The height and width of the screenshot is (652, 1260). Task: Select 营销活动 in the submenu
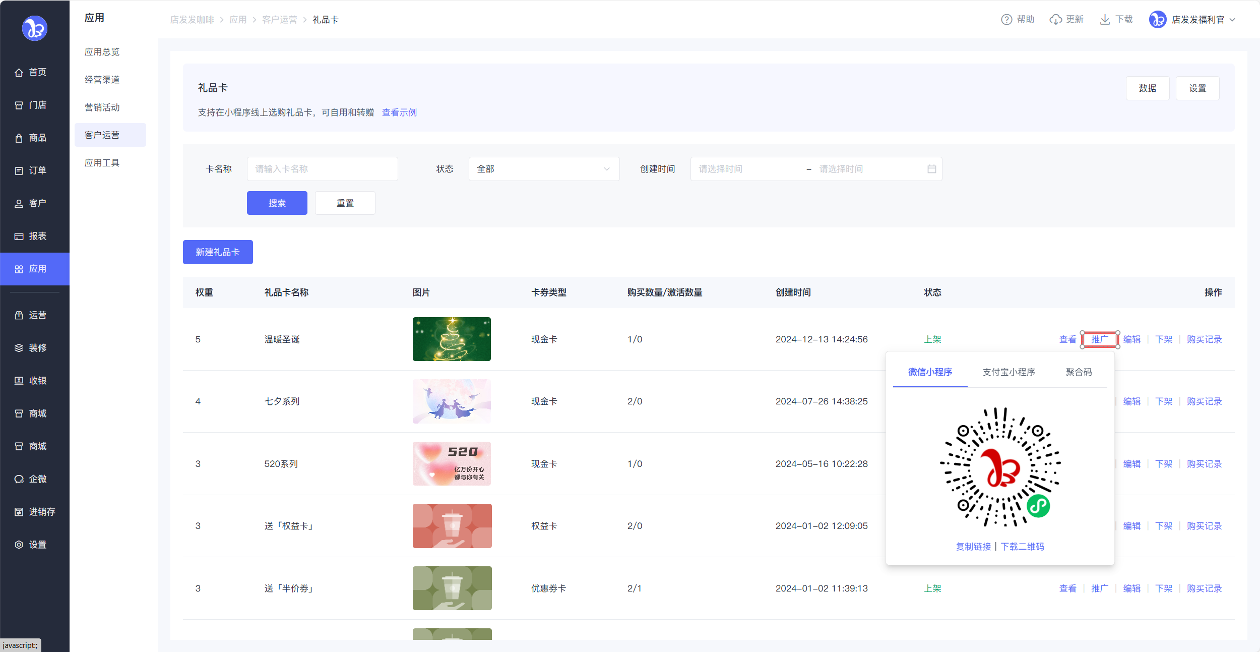102,107
